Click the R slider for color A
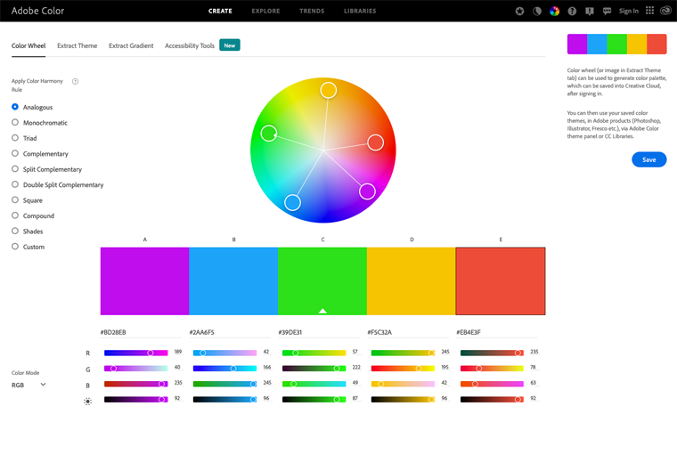This screenshot has height=463, width=677. tap(136, 353)
